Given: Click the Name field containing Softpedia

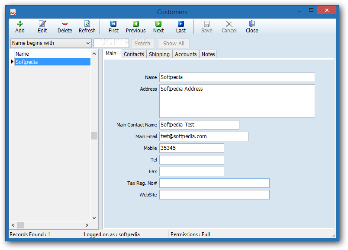Looking at the screenshot, I should (x=237, y=77).
